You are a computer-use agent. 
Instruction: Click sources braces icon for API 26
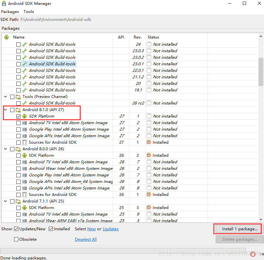tap(25, 195)
